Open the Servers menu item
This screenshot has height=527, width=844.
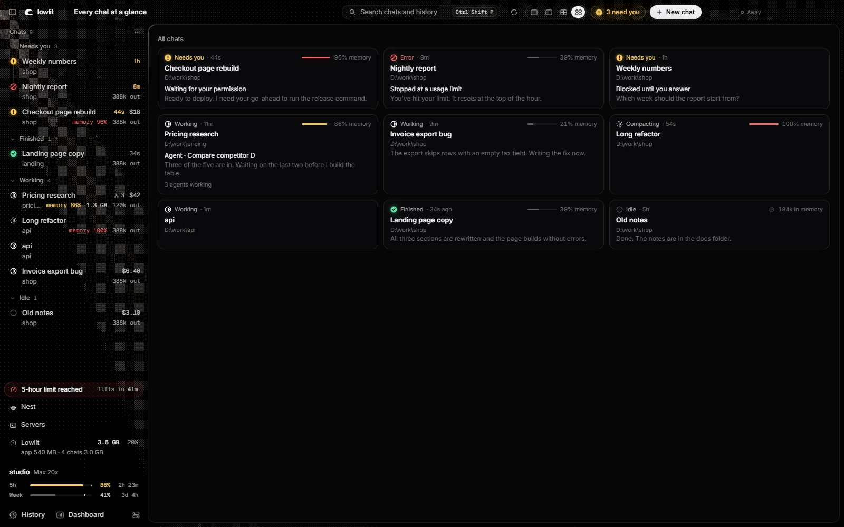click(x=74, y=425)
